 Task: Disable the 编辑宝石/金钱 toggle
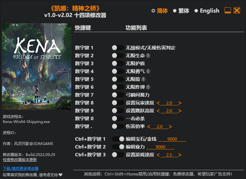pos(118,139)
